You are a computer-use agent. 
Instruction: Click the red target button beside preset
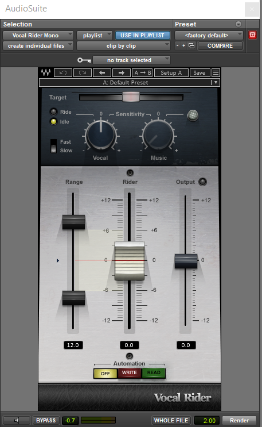pyautogui.click(x=252, y=35)
